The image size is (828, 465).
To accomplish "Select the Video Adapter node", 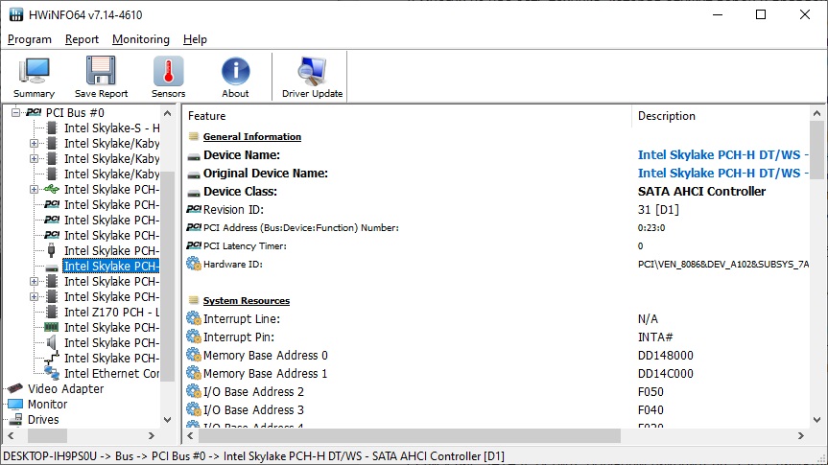I will 65,389.
